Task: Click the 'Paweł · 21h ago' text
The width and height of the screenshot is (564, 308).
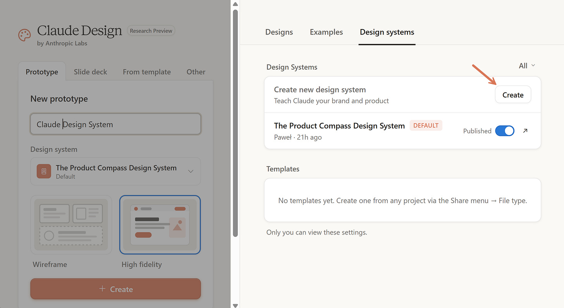Action: point(298,137)
